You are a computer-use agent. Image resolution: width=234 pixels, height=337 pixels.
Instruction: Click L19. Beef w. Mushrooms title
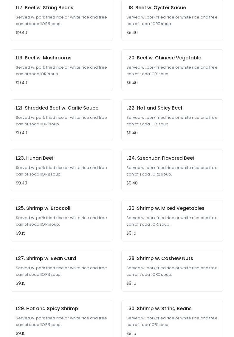(44, 58)
